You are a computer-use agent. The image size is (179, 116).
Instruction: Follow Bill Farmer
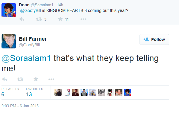(x=154, y=39)
